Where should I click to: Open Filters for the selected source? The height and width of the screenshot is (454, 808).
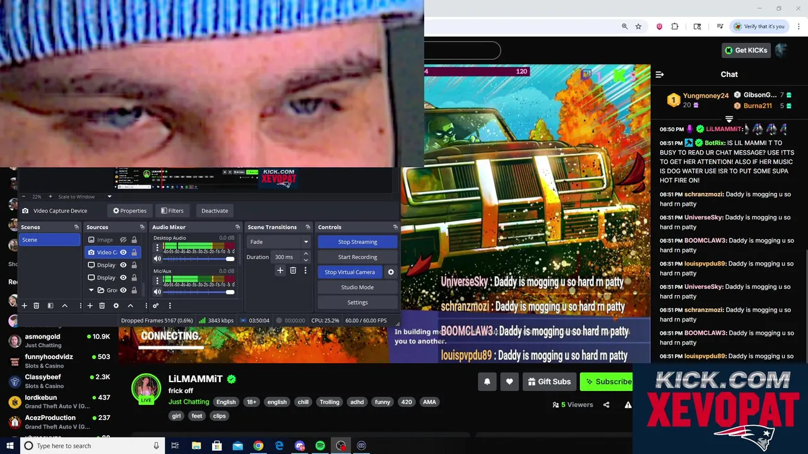pyautogui.click(x=172, y=211)
